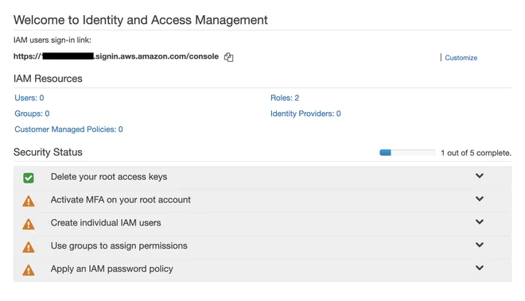Click warning triangle beside Create individual IAM users
The image size is (525, 301).
point(29,224)
